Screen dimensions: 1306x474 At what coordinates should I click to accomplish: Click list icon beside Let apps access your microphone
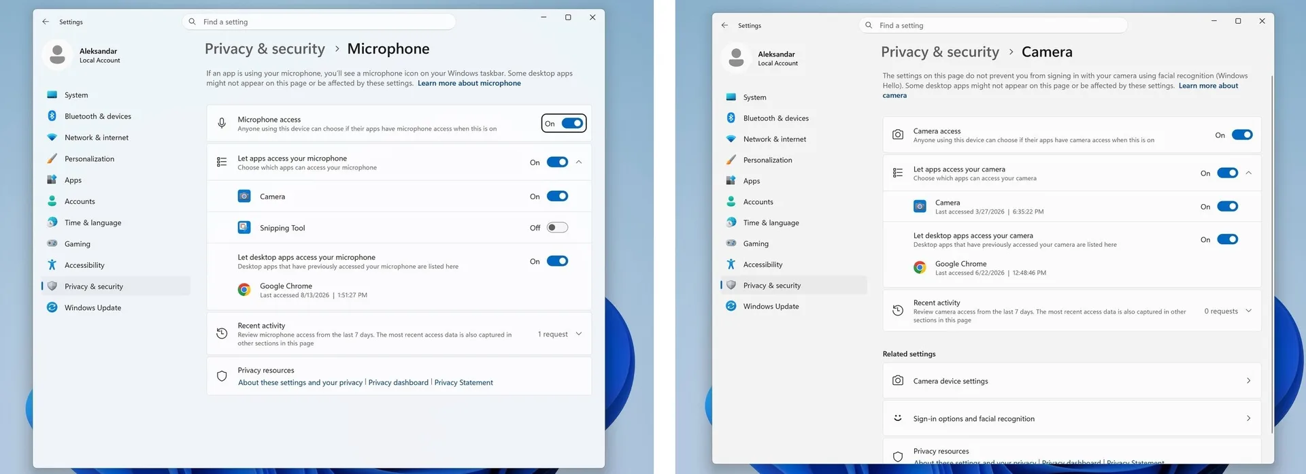click(x=222, y=162)
